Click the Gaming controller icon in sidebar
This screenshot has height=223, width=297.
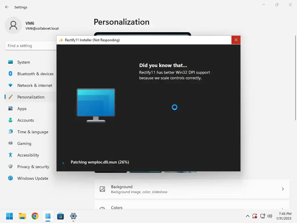(10, 143)
